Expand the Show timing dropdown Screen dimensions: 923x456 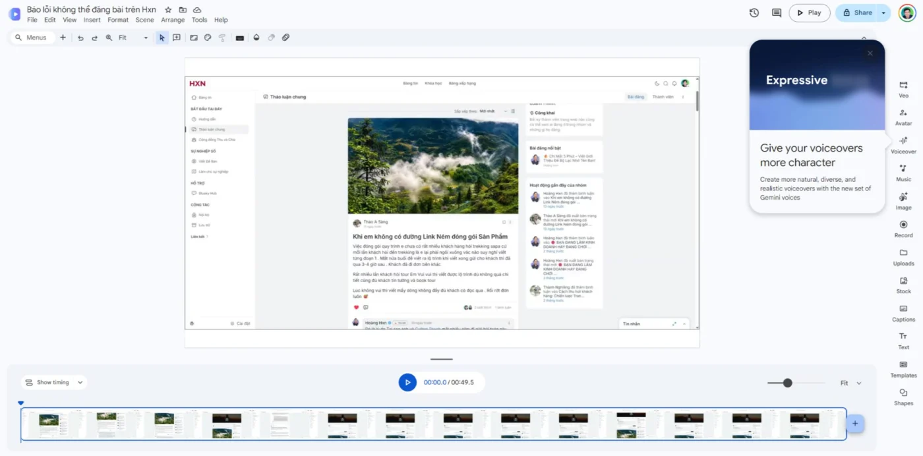[x=54, y=382]
